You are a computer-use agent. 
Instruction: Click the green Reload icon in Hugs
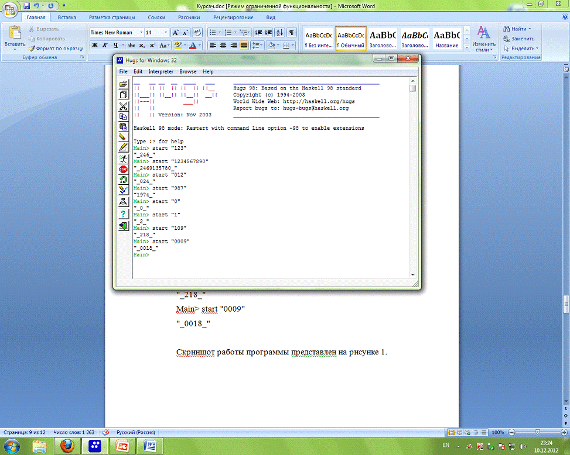(123, 180)
